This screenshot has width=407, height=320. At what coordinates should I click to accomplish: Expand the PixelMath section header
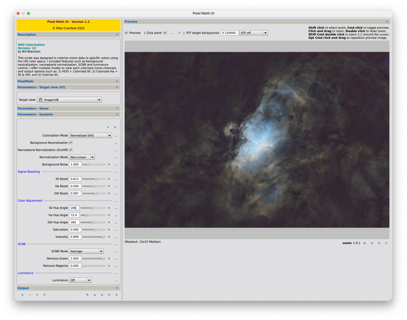coord(117,81)
